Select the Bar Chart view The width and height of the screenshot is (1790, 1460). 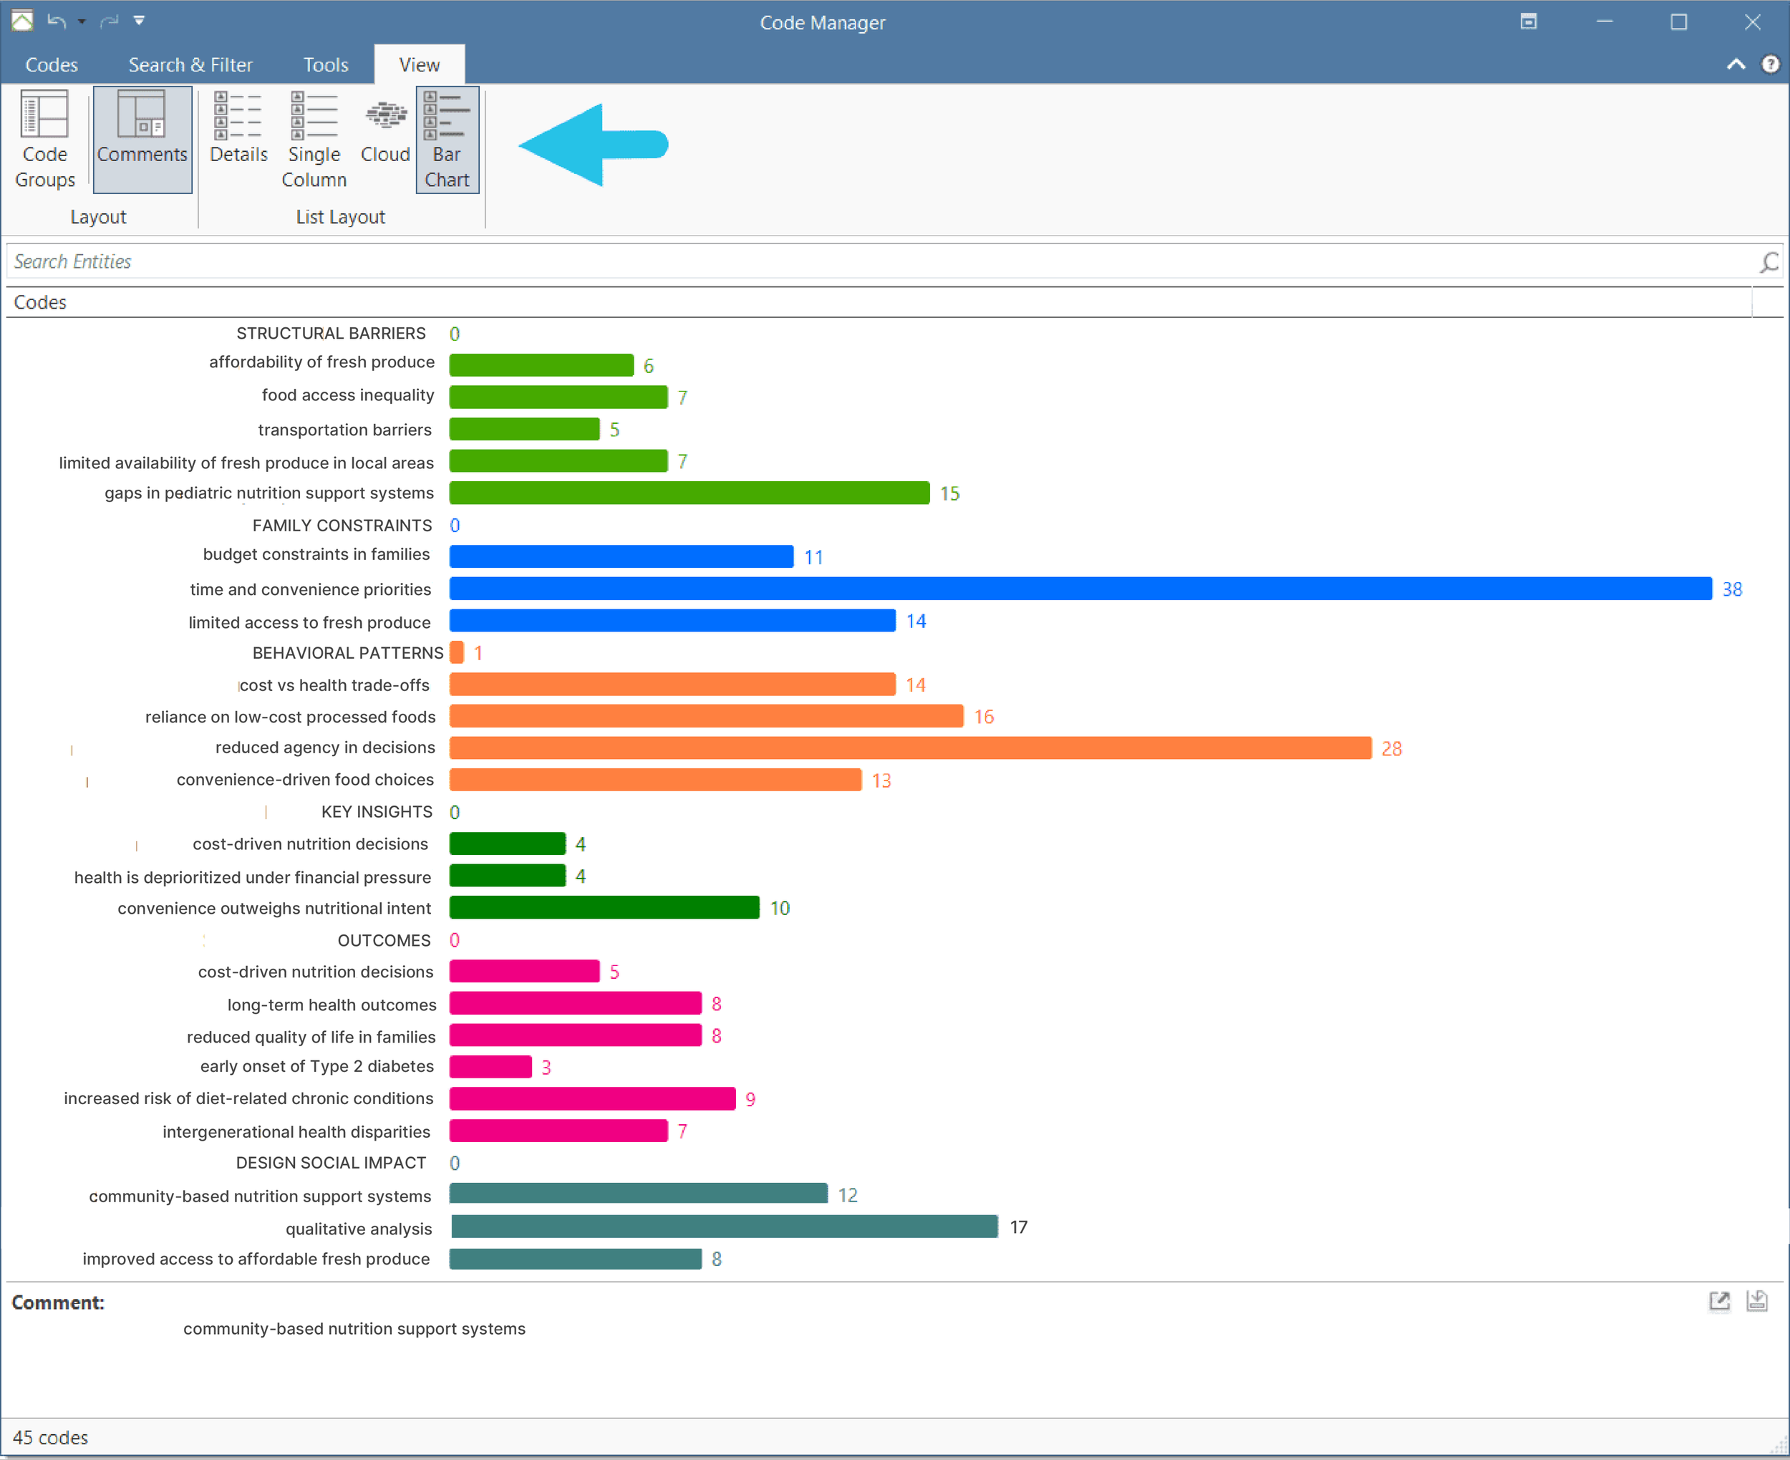click(x=447, y=140)
